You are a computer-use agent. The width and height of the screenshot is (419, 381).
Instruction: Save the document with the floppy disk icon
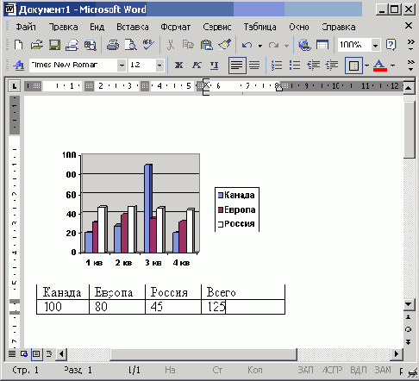(x=54, y=45)
